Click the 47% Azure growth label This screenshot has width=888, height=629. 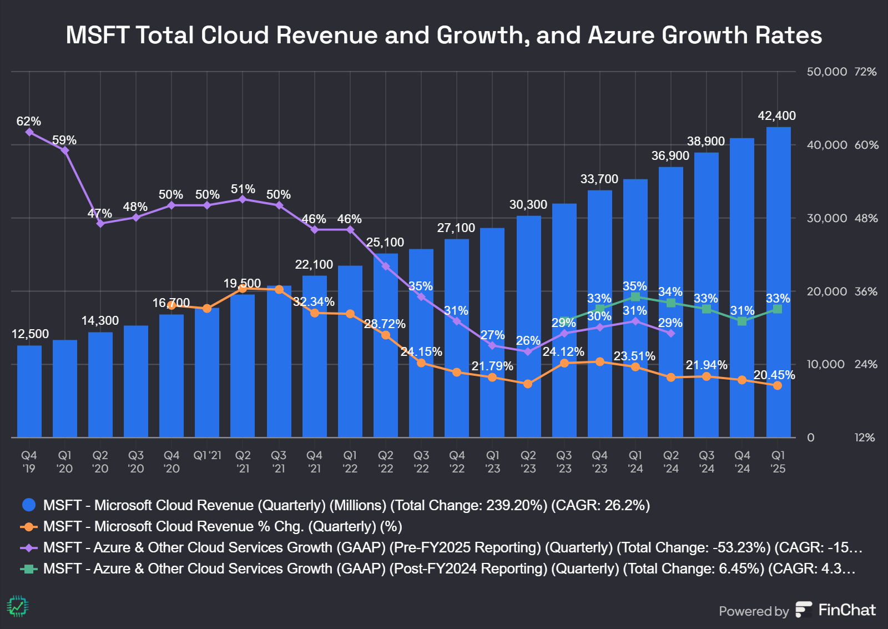(100, 213)
